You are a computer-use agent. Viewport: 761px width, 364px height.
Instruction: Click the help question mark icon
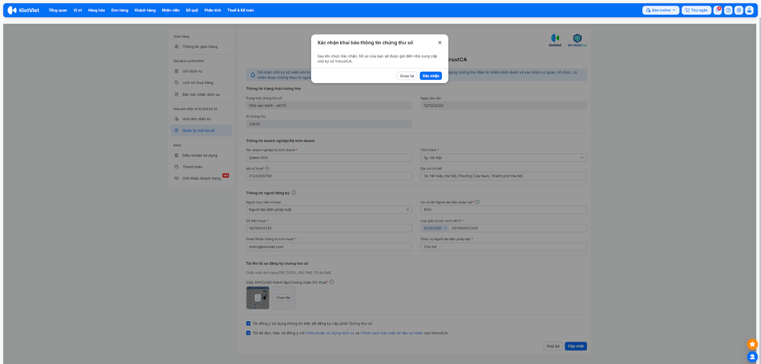click(x=728, y=10)
